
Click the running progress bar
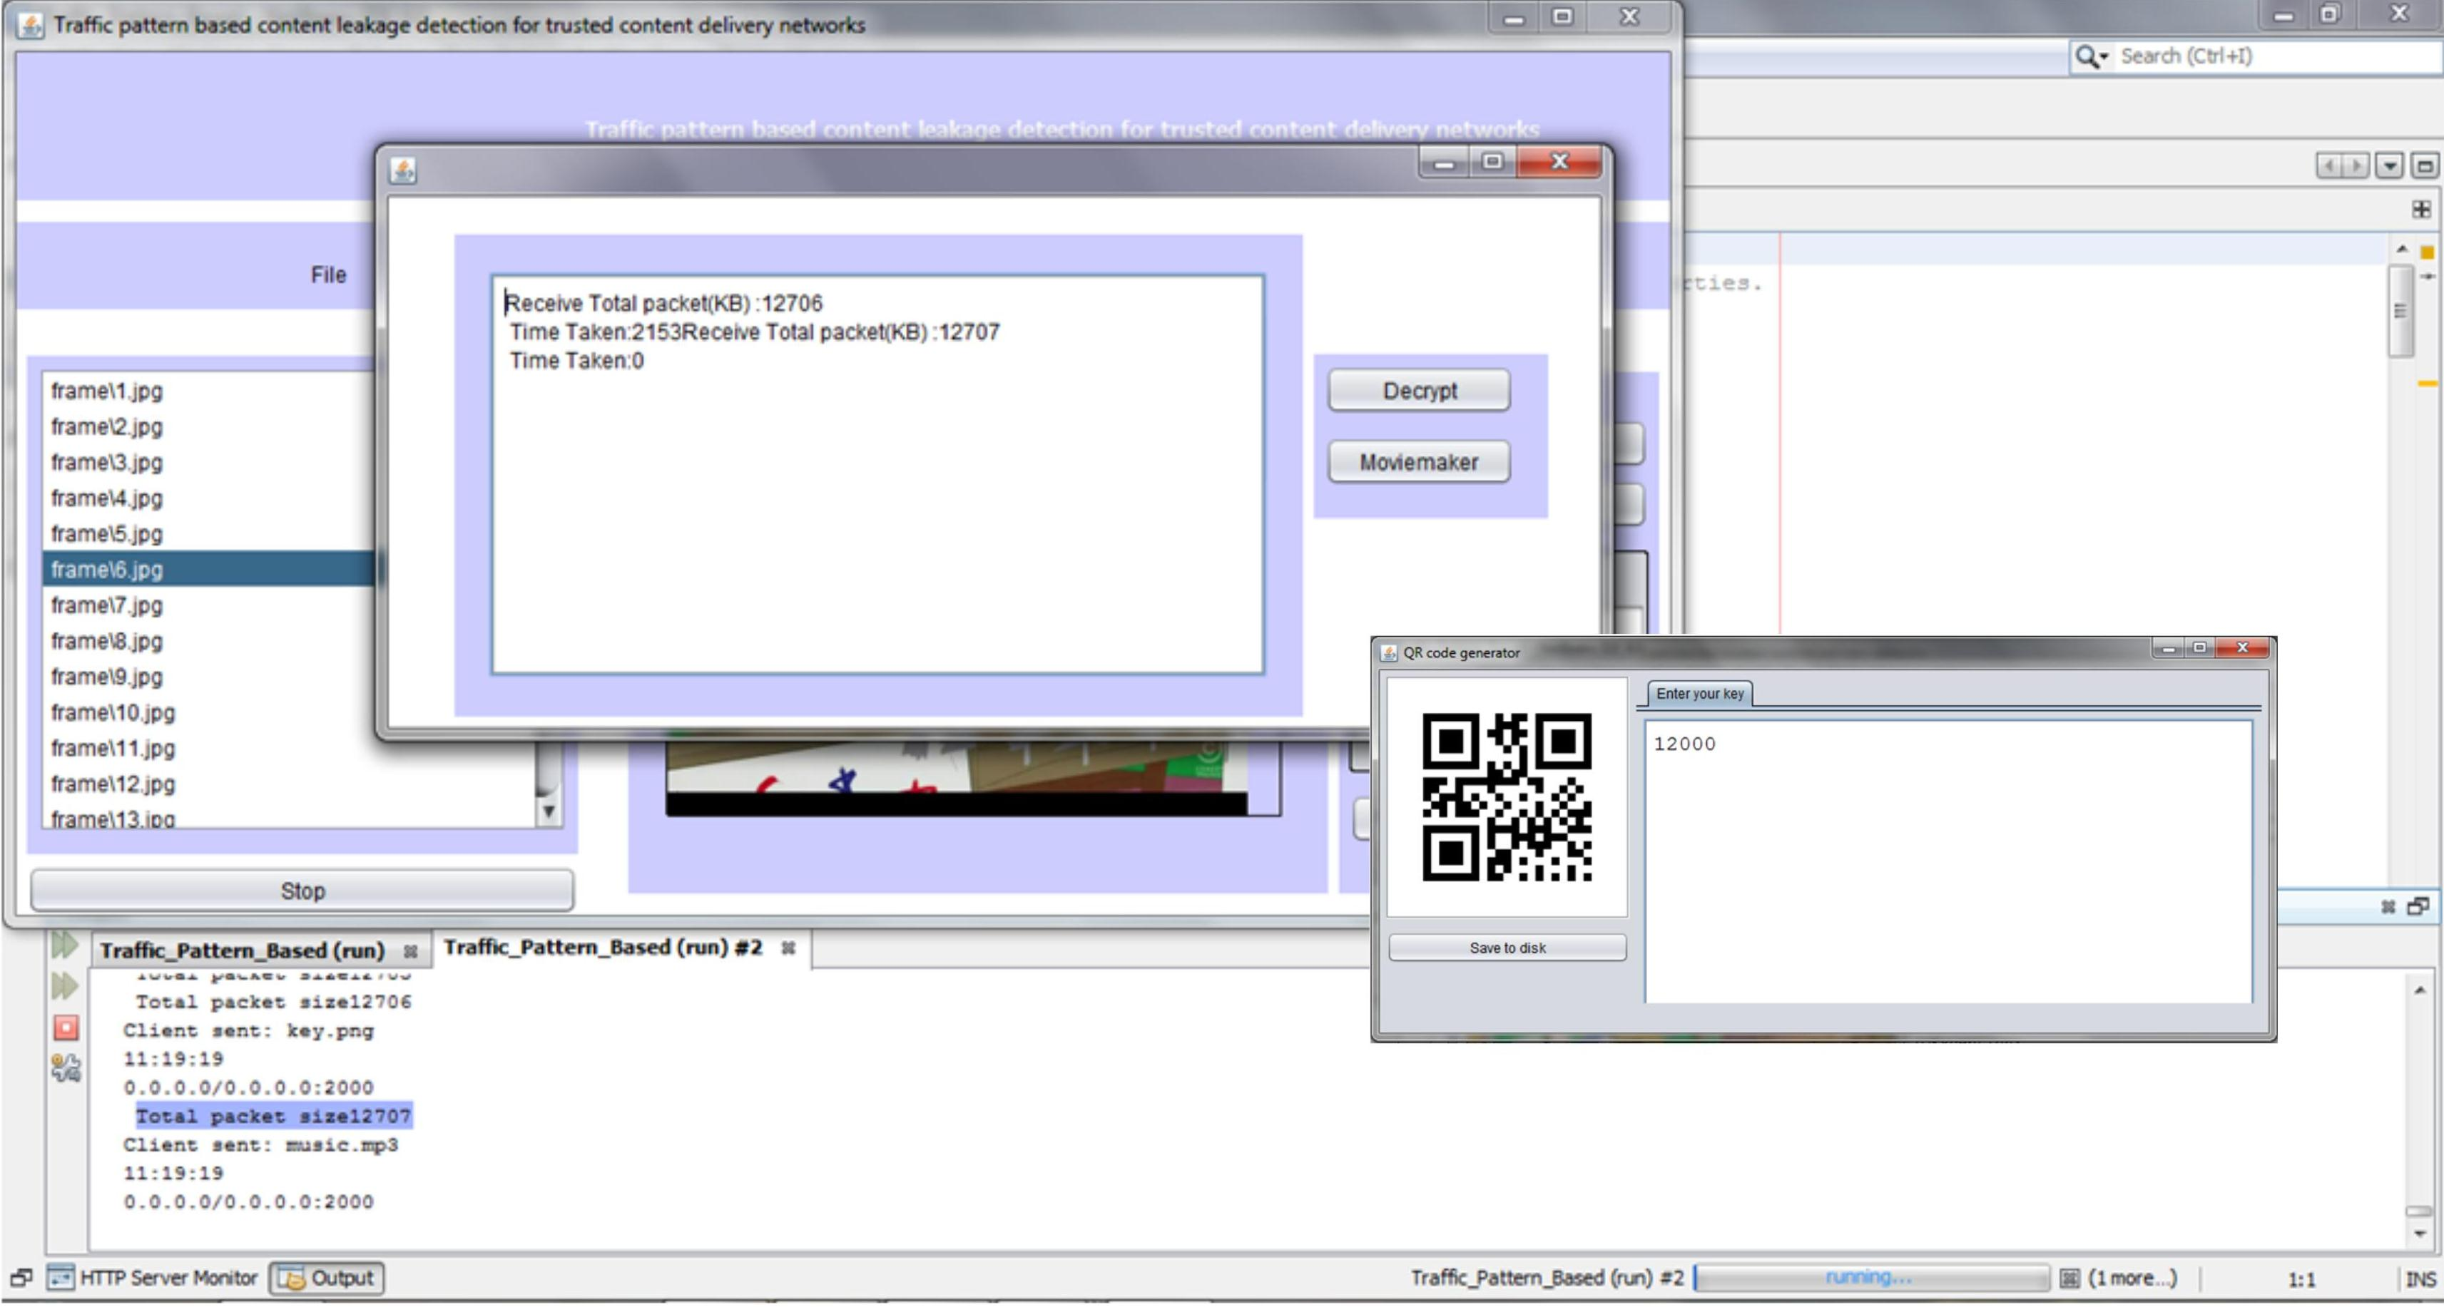pyautogui.click(x=1869, y=1278)
